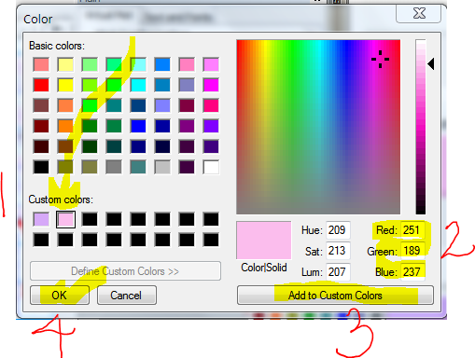Choose bright yellow in Basic colors

65,85
